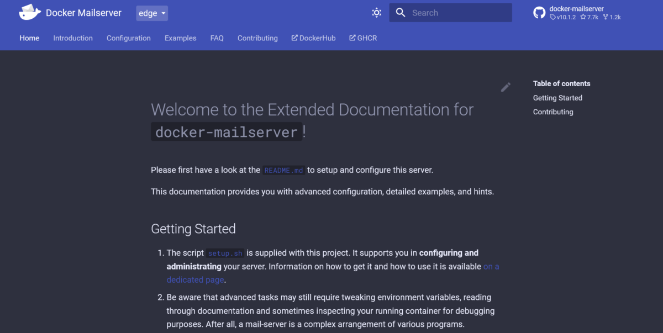Click the Docker Mailserver whale logo

pos(30,13)
